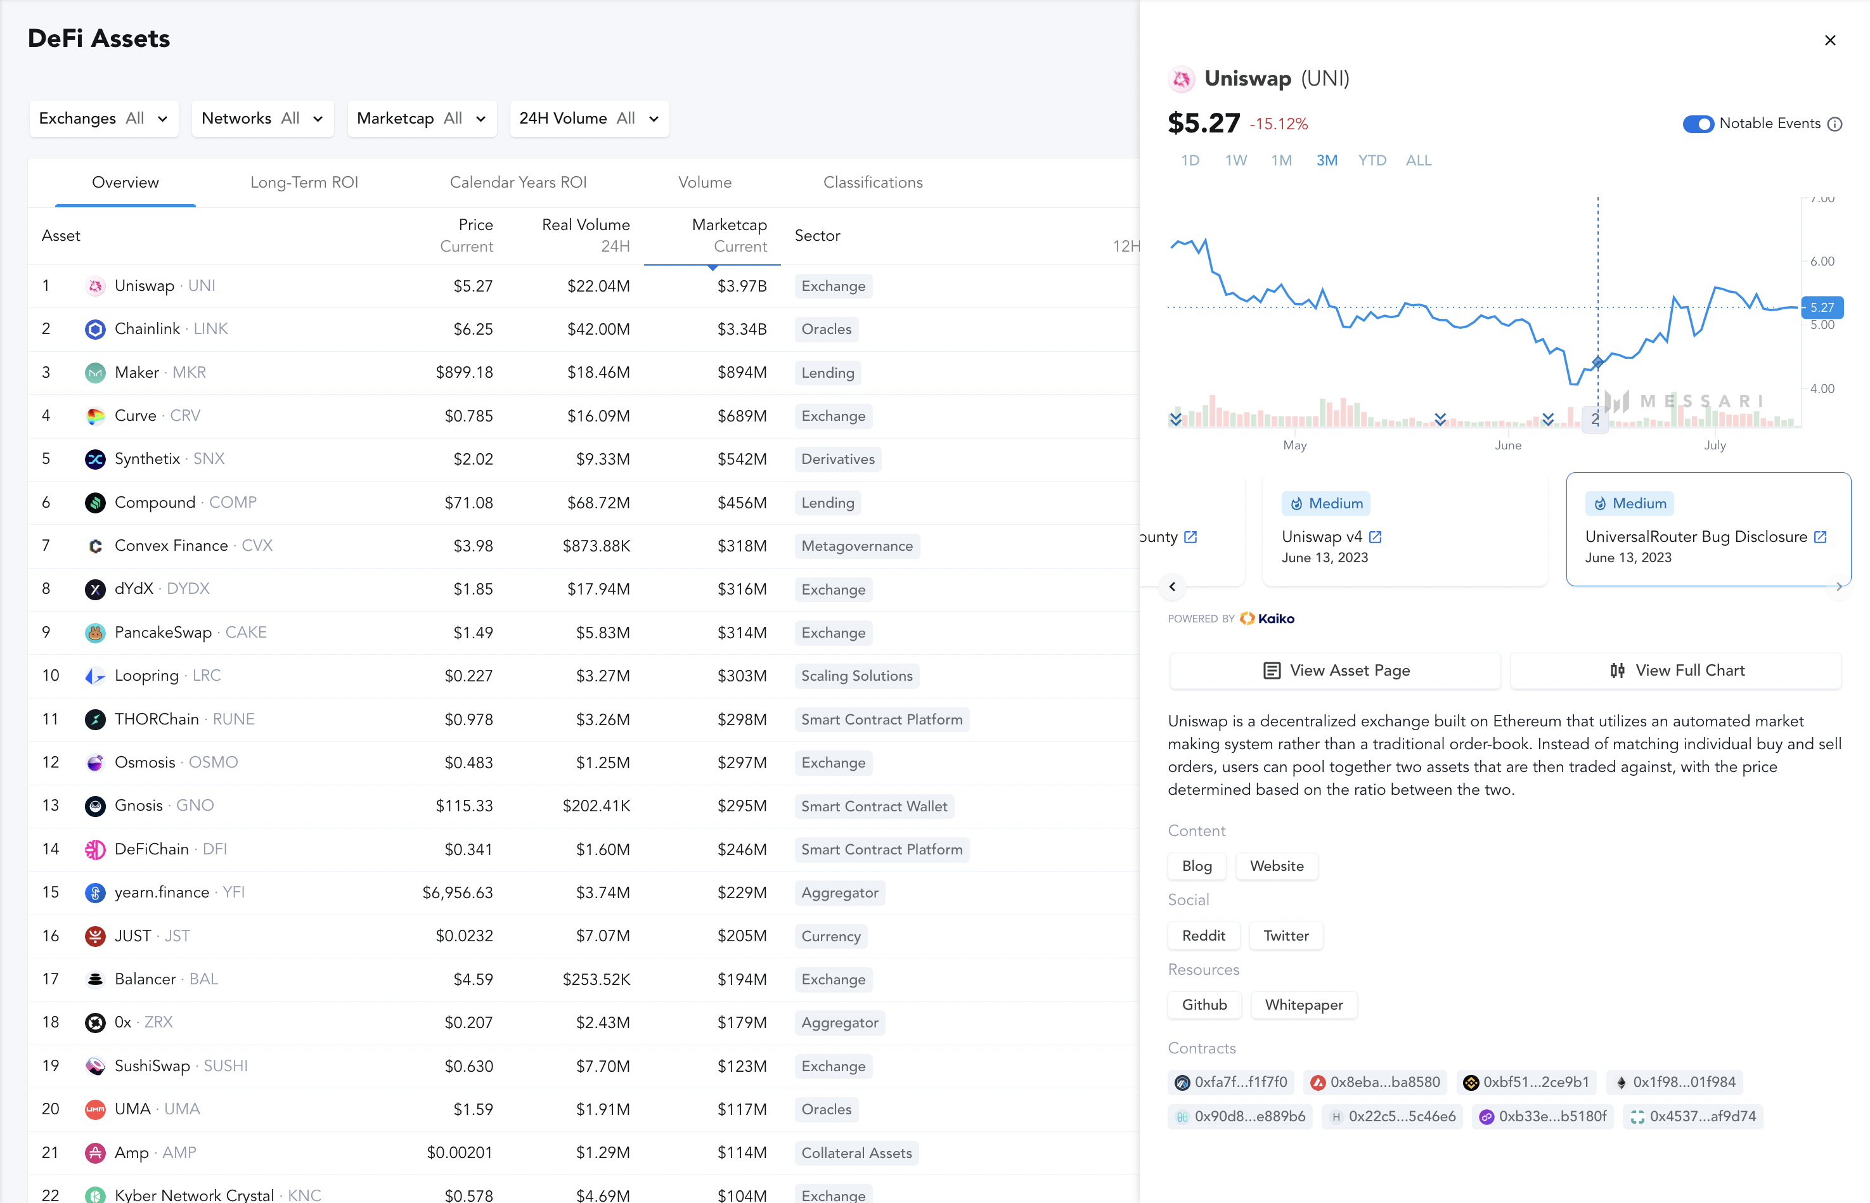Click the Notable Events info icon
Image resolution: width=1870 pixels, height=1203 pixels.
tap(1835, 124)
